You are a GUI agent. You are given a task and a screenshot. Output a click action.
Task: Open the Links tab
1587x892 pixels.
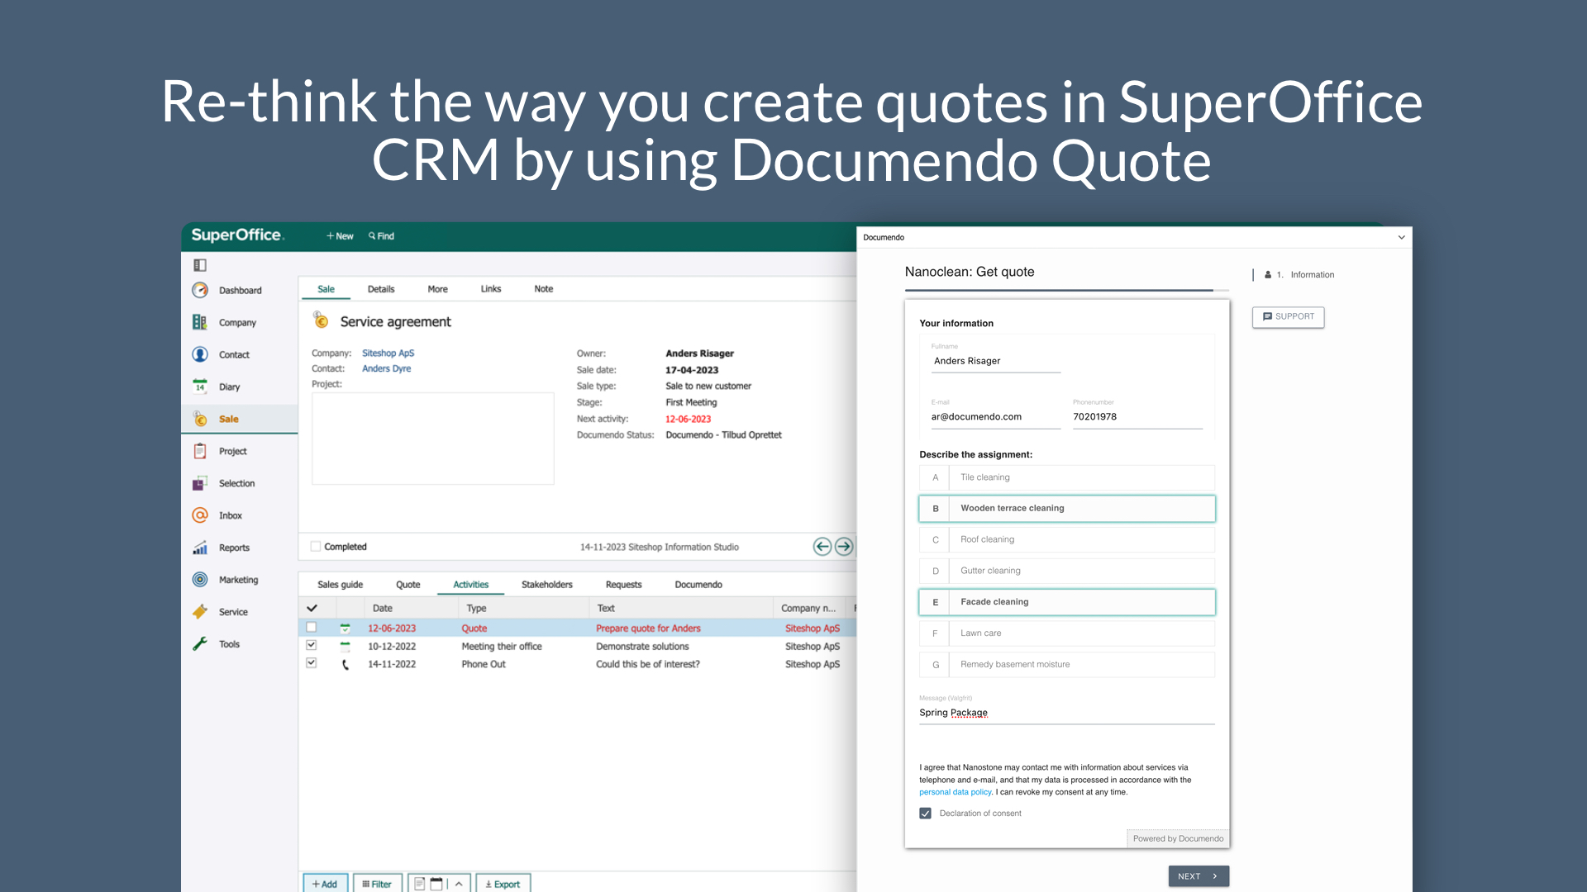[x=491, y=289]
